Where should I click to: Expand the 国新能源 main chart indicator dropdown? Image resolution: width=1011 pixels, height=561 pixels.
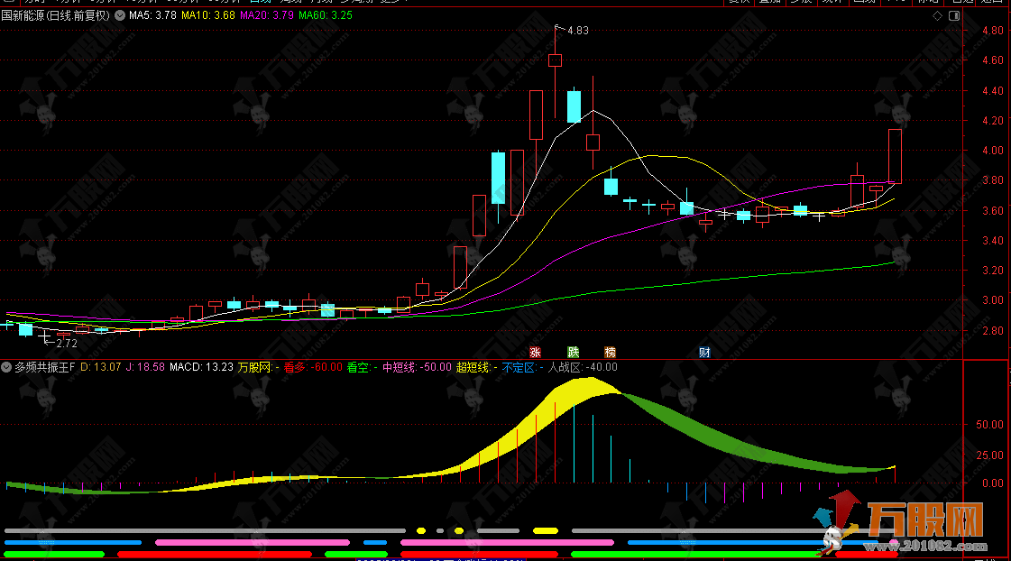pyautogui.click(x=120, y=15)
